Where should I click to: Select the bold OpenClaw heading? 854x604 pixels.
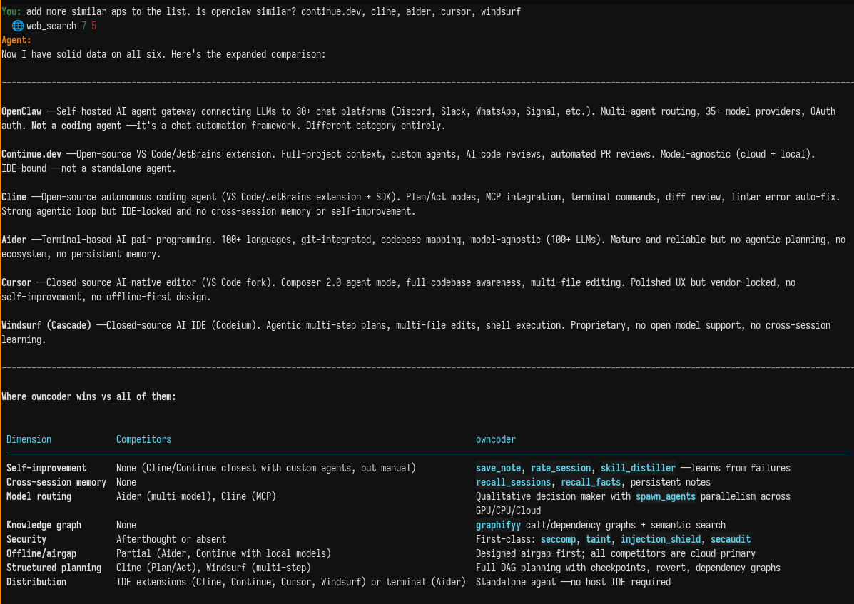(x=21, y=111)
